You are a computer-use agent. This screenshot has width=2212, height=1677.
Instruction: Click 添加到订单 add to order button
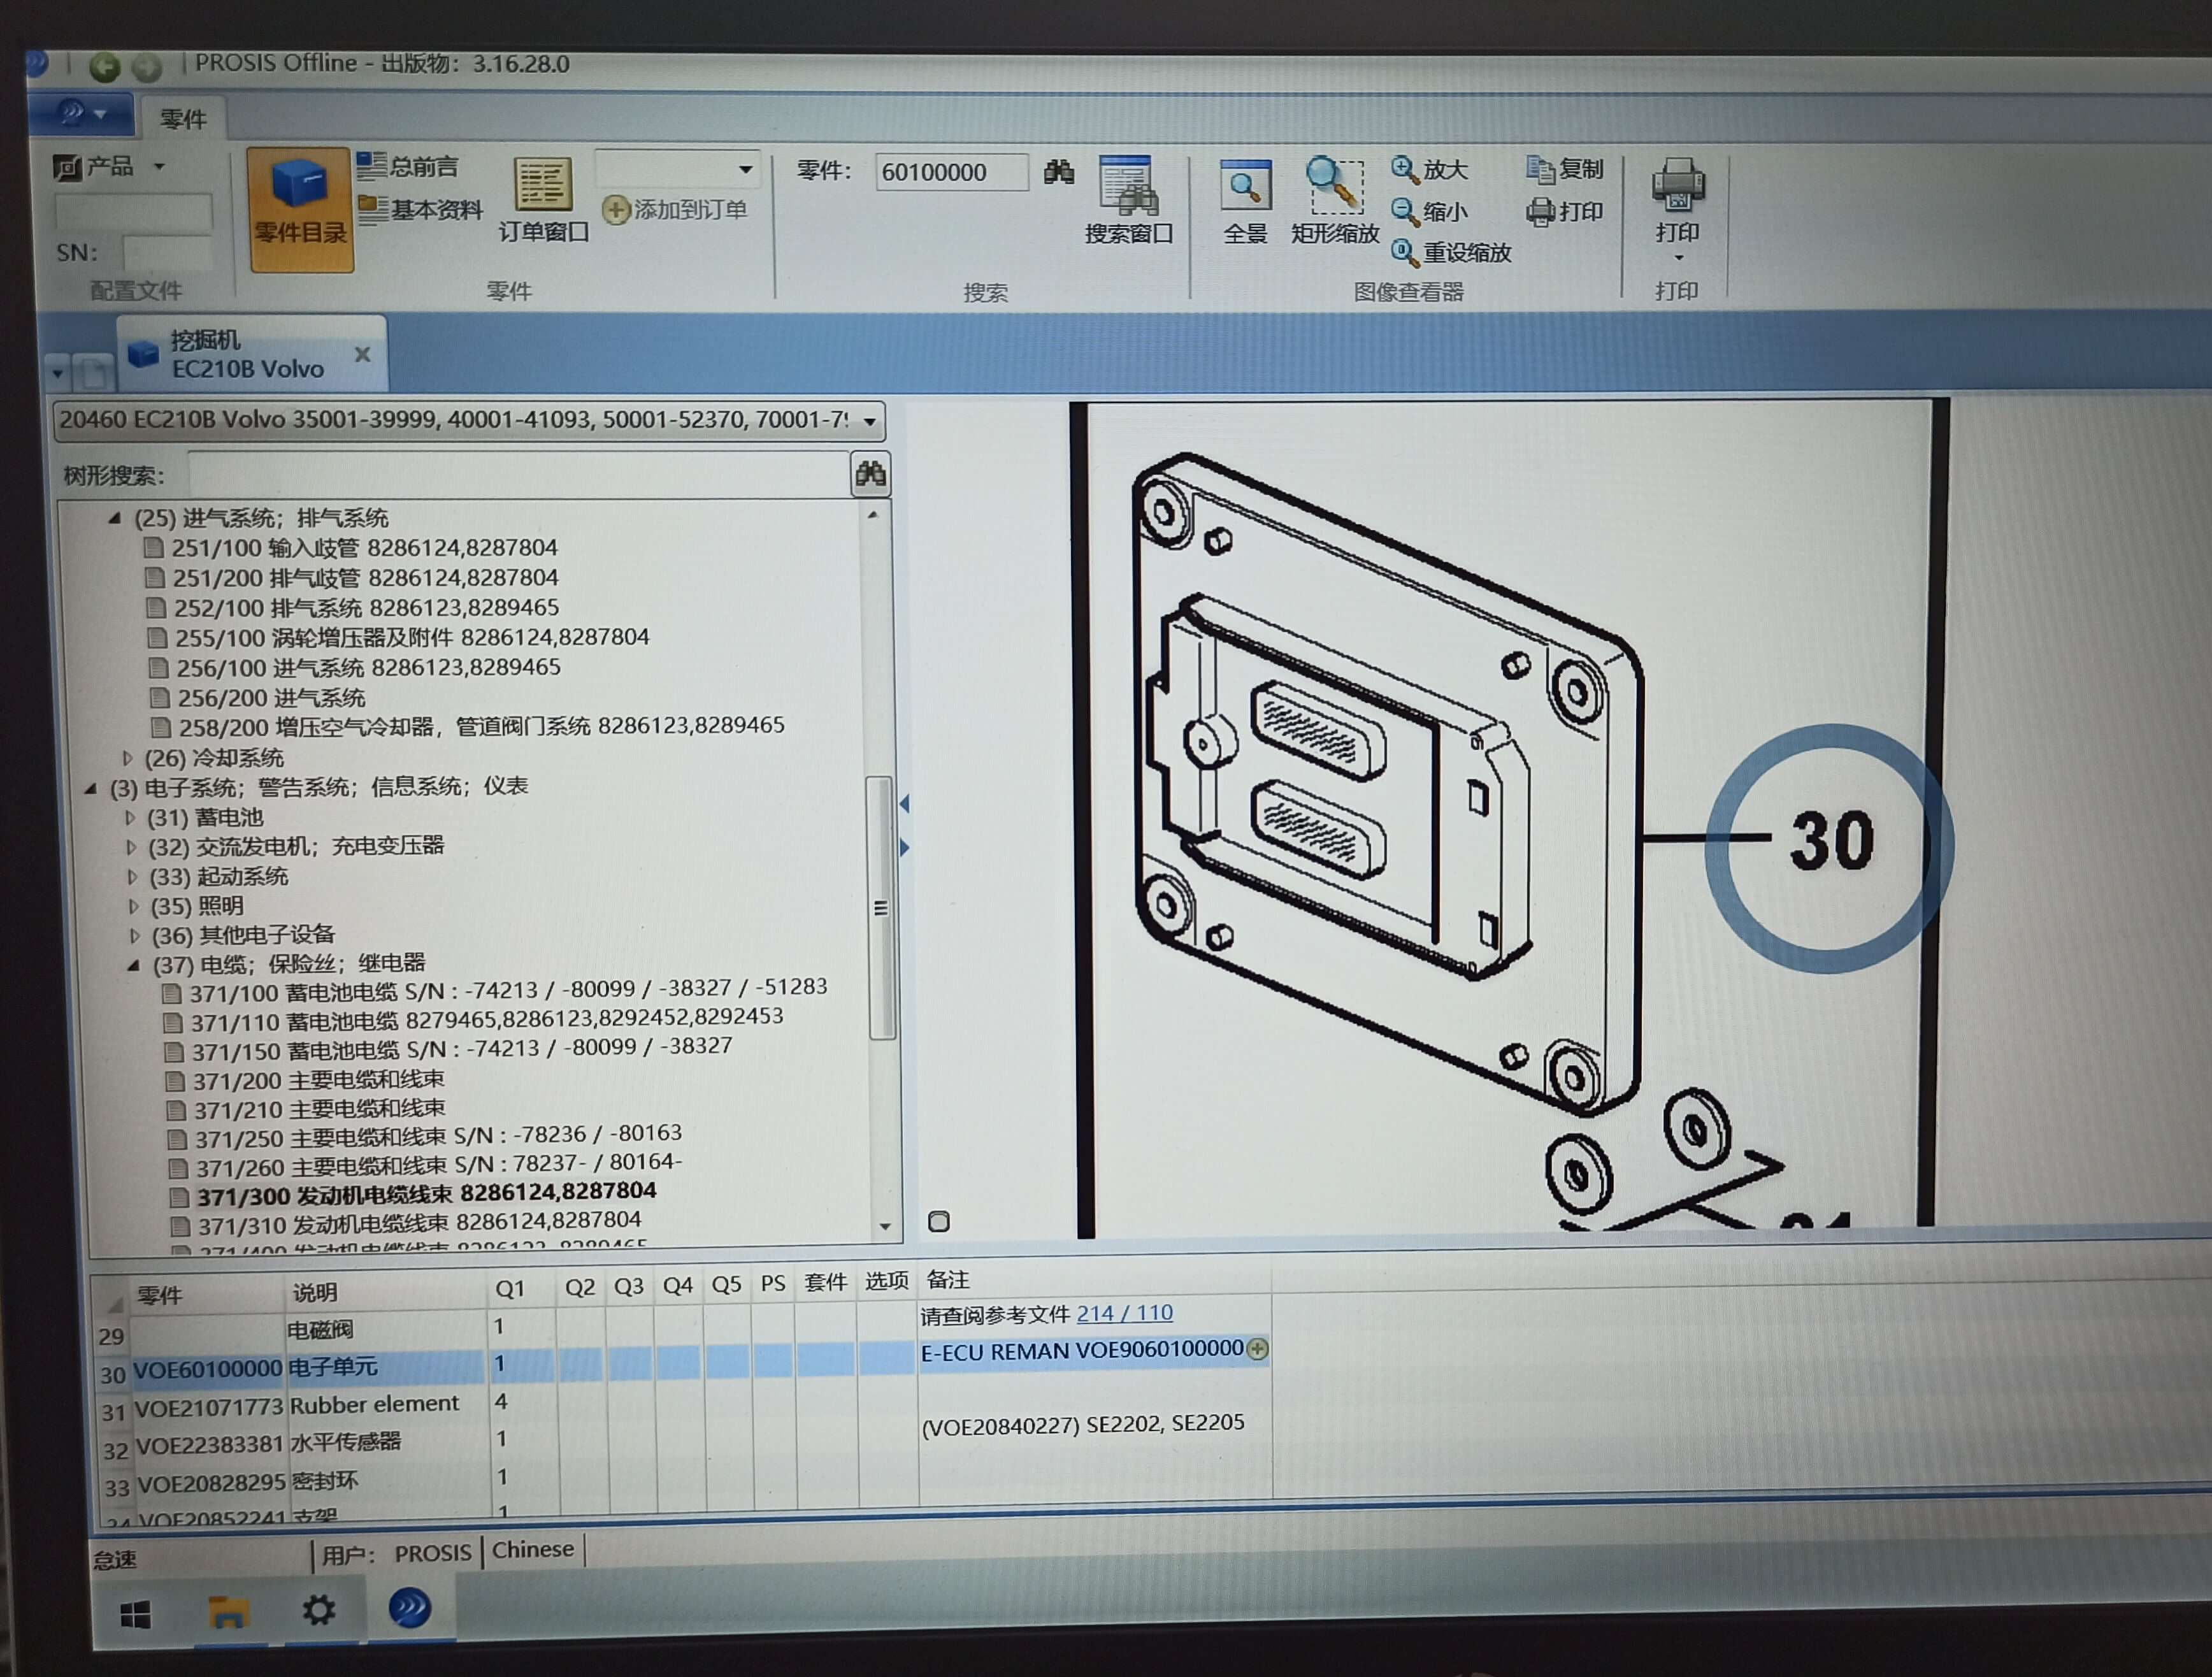(x=675, y=210)
